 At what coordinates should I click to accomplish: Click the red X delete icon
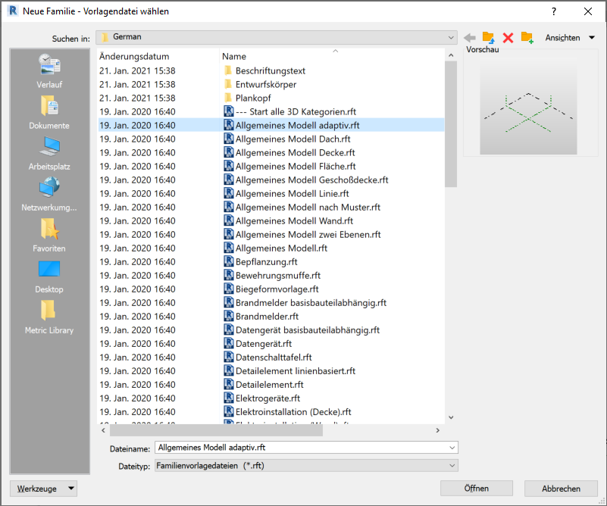pos(508,37)
